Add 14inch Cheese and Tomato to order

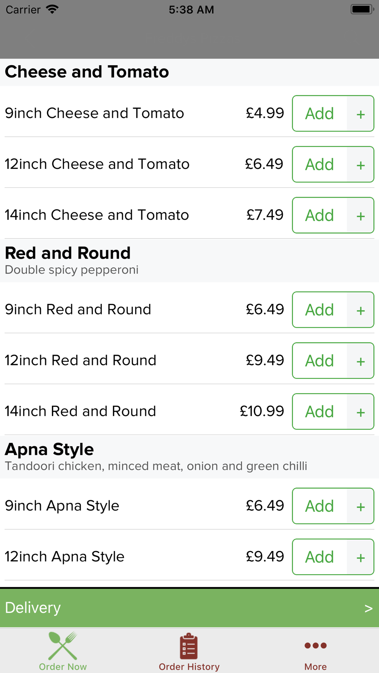319,215
